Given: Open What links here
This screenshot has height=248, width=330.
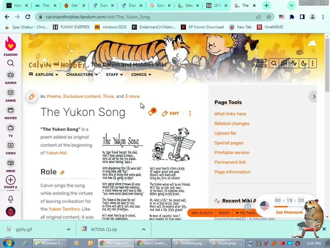Looking at the screenshot, I should (x=230, y=114).
